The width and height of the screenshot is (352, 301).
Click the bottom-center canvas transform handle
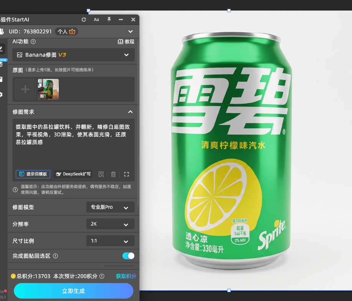[x=229, y=291]
